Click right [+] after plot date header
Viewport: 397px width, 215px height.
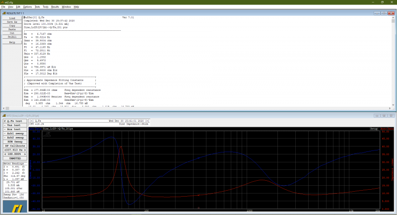tap(147, 121)
